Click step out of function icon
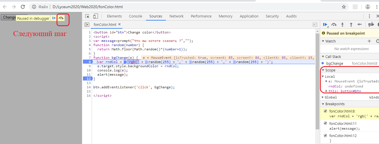 click(x=351, y=25)
